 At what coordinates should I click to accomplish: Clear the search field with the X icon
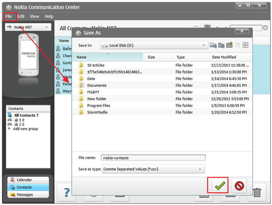coord(265,28)
